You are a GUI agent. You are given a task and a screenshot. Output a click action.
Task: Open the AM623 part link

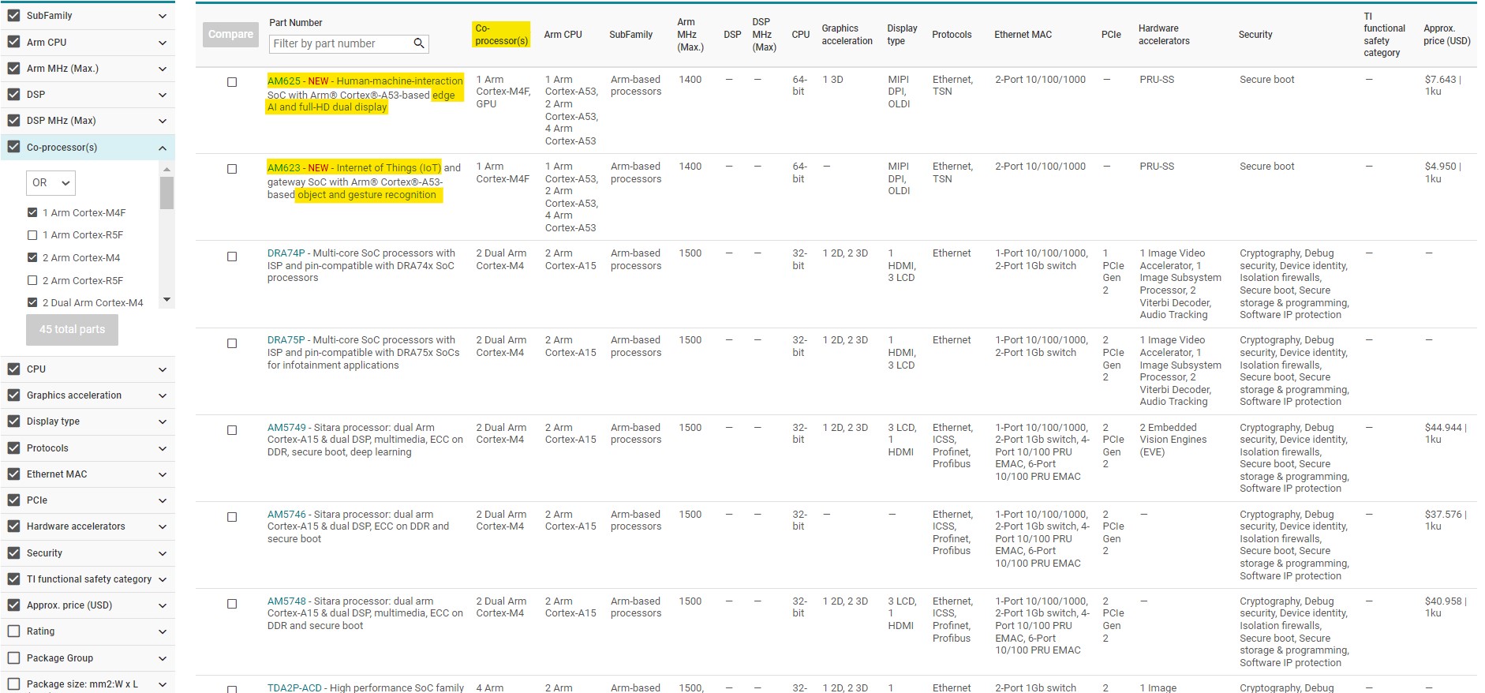(283, 168)
